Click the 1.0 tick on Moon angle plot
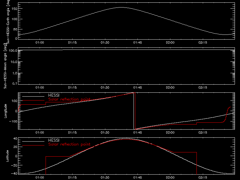 point(15,73)
